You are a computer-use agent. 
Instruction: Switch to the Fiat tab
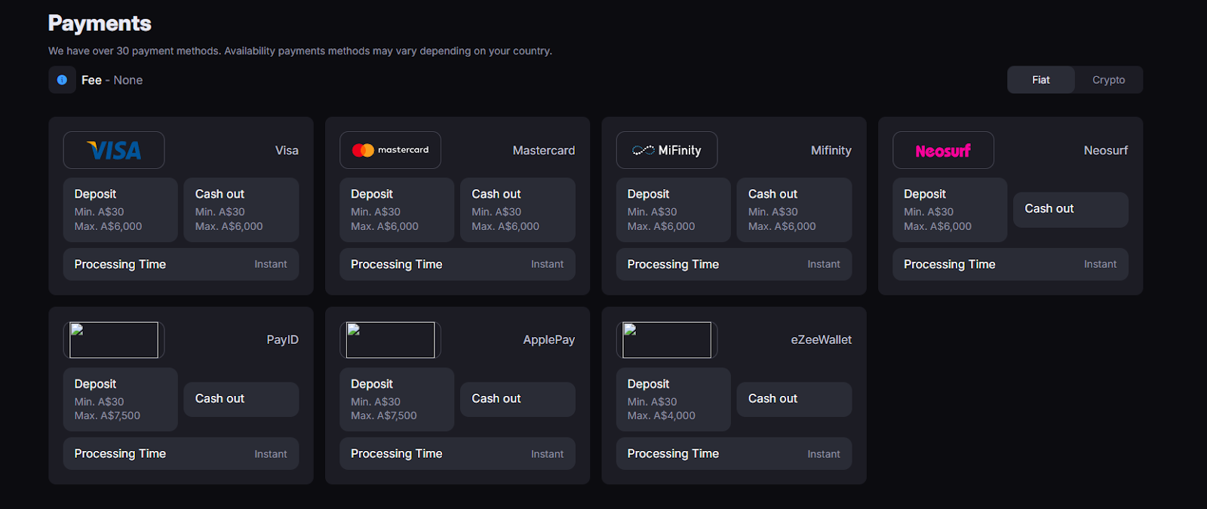click(x=1041, y=80)
